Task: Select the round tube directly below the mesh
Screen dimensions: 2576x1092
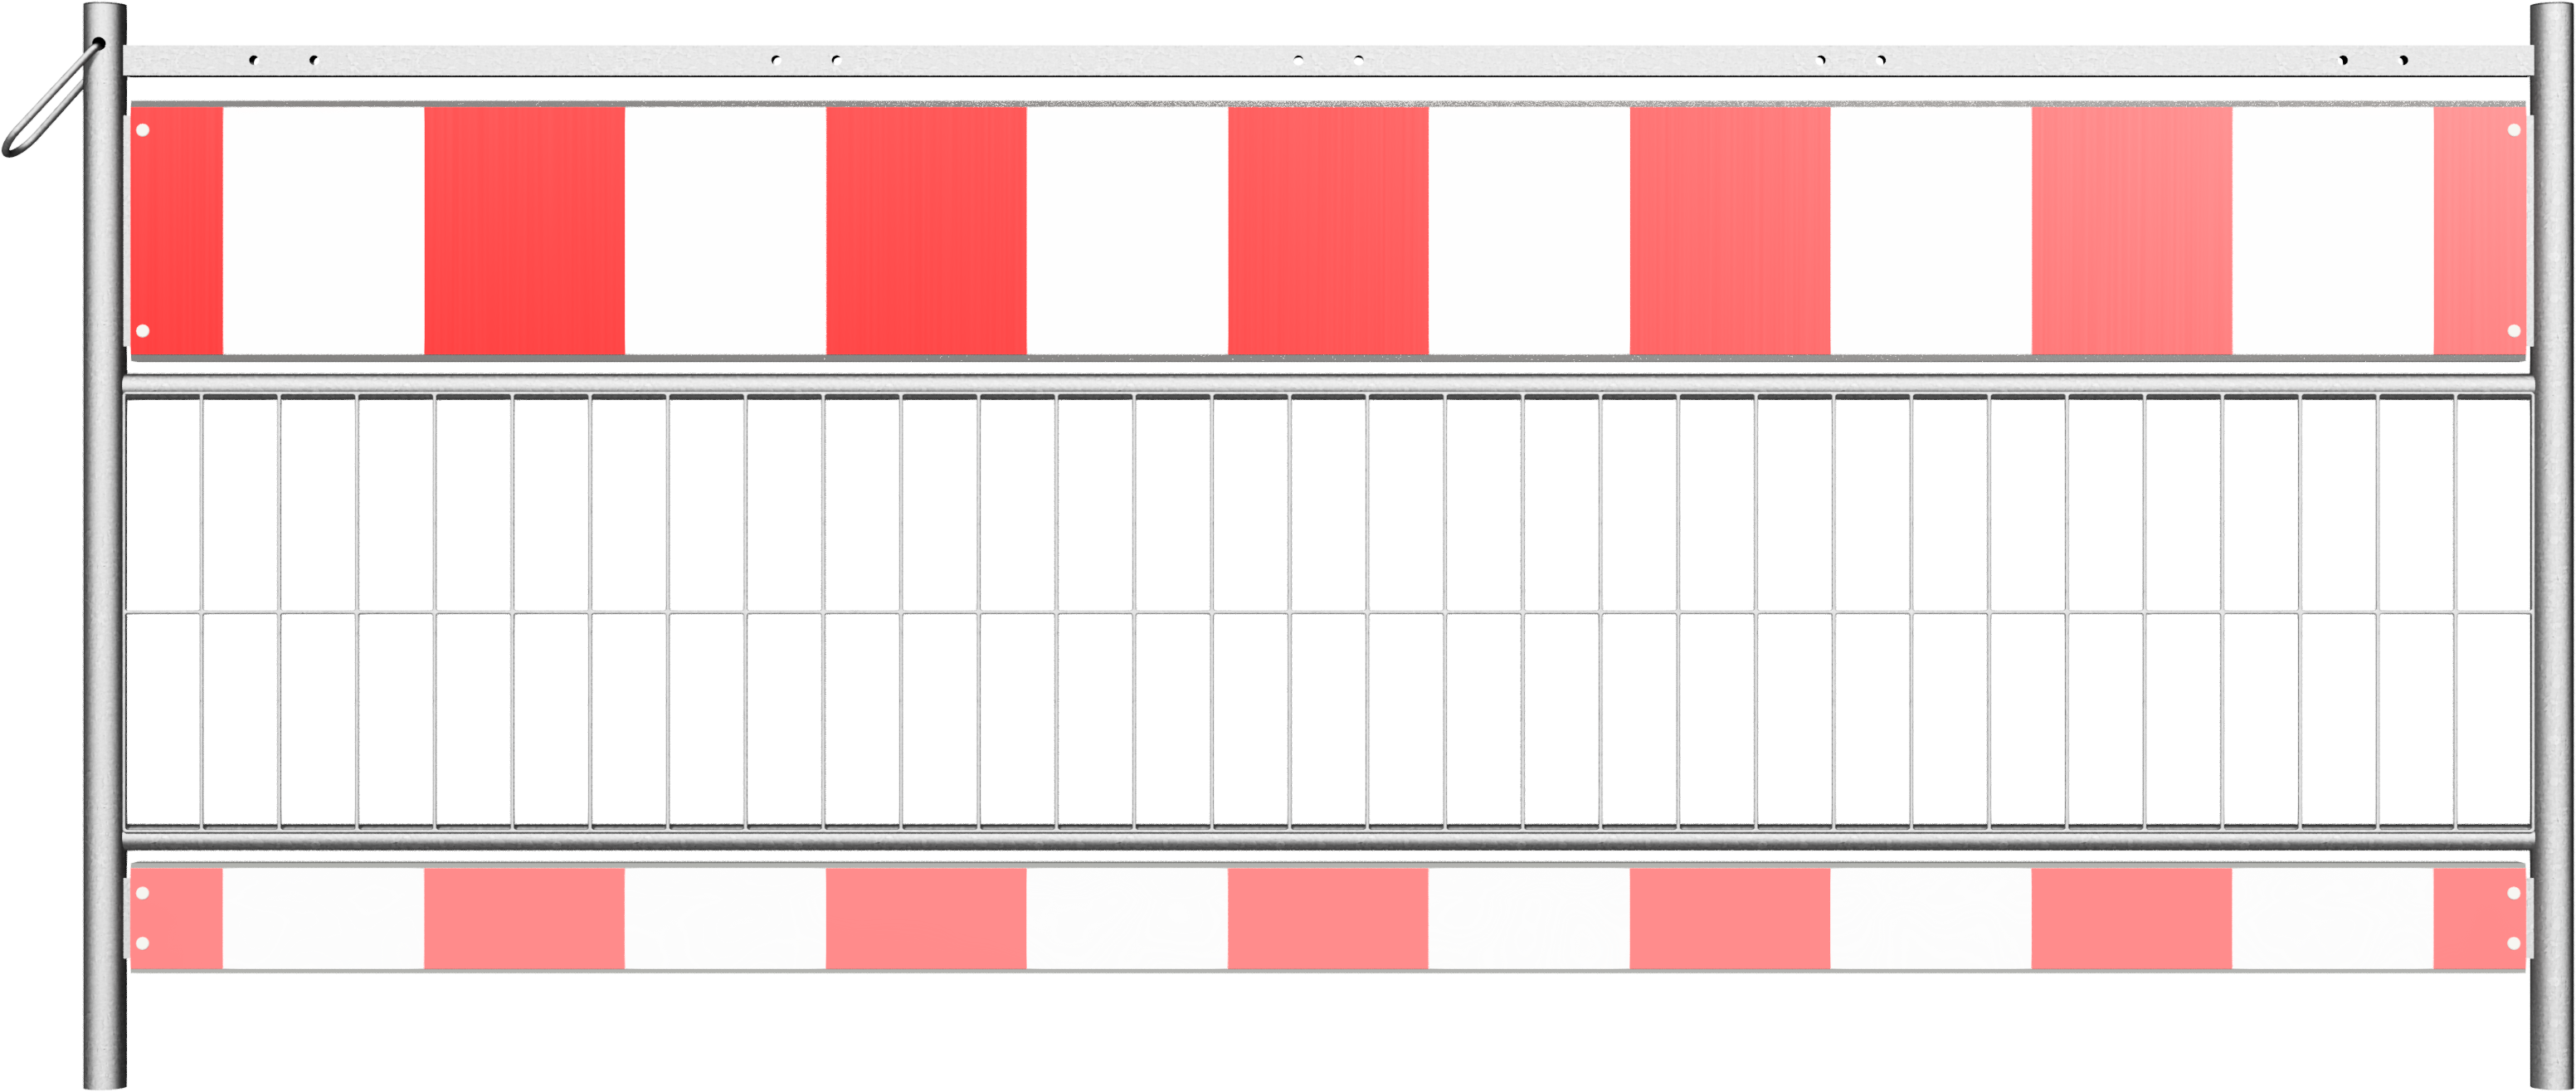Action: pyautogui.click(x=1328, y=839)
